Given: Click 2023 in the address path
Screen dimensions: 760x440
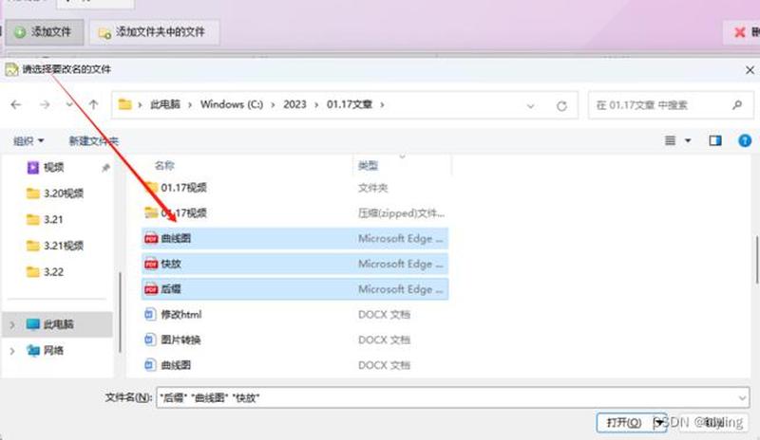Looking at the screenshot, I should (x=294, y=104).
